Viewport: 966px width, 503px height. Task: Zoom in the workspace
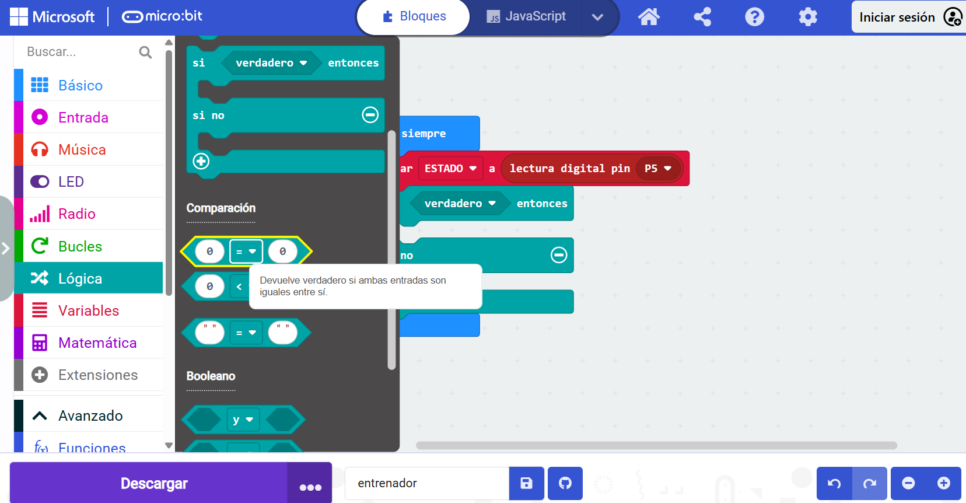pyautogui.click(x=943, y=483)
